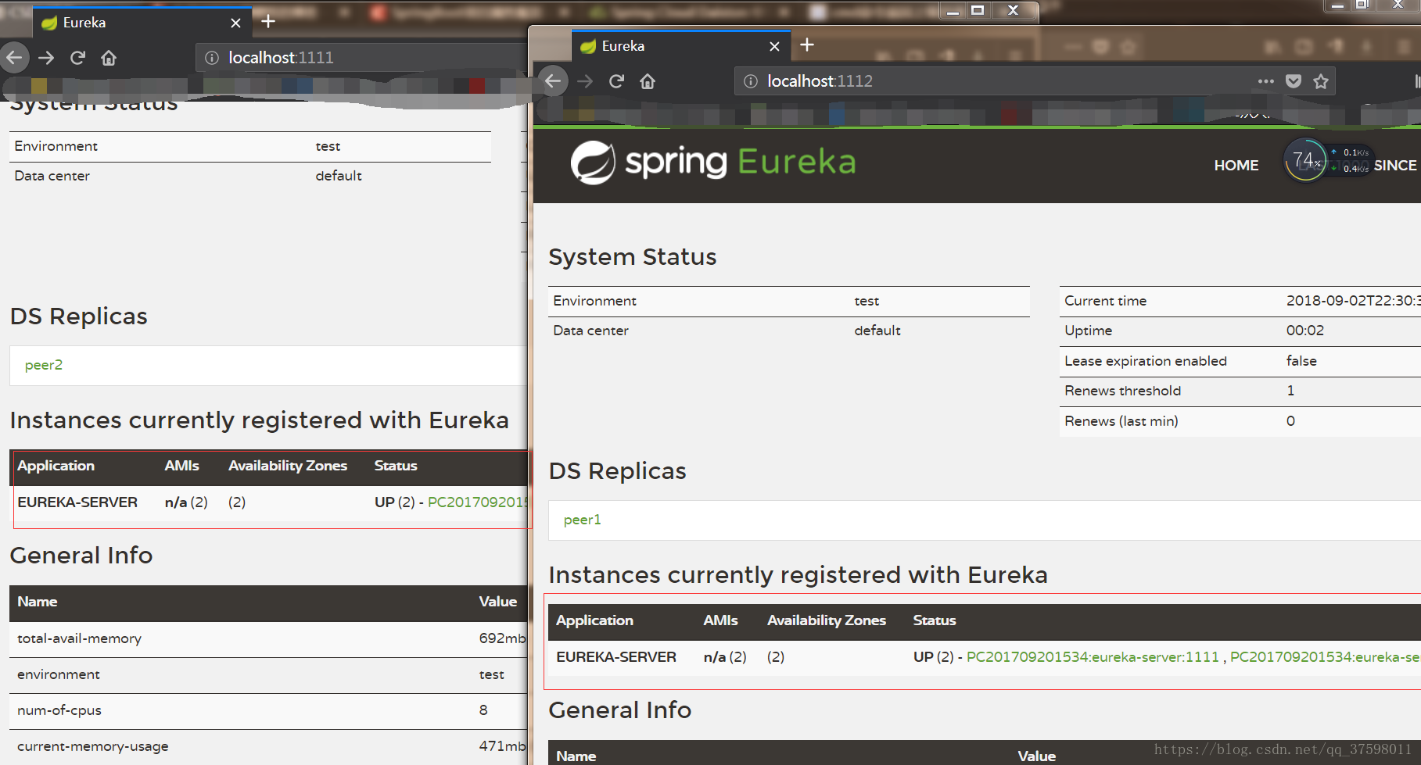Save page to Pocket icon

(x=1294, y=81)
